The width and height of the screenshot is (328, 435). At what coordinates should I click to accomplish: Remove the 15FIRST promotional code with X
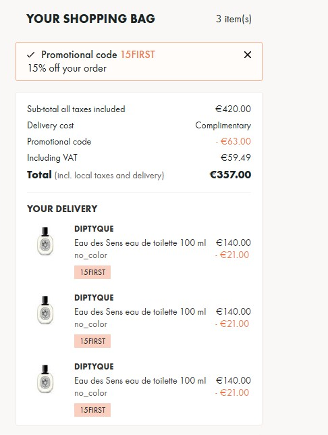pyautogui.click(x=248, y=55)
